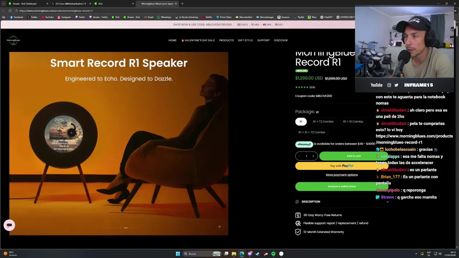Click the 5.0 star rating
The height and width of the screenshot is (258, 459).
pyautogui.click(x=305, y=87)
